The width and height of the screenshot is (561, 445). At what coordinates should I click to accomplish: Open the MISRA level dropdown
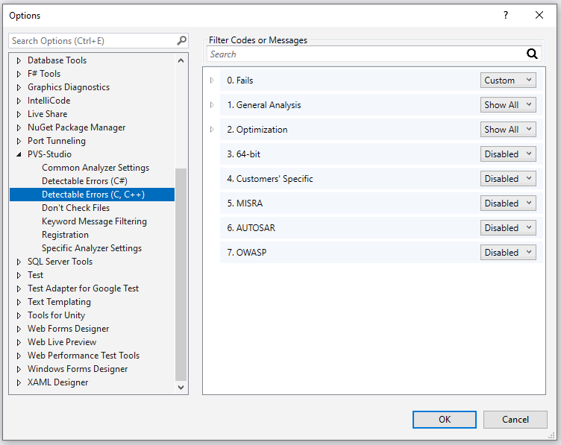click(508, 203)
